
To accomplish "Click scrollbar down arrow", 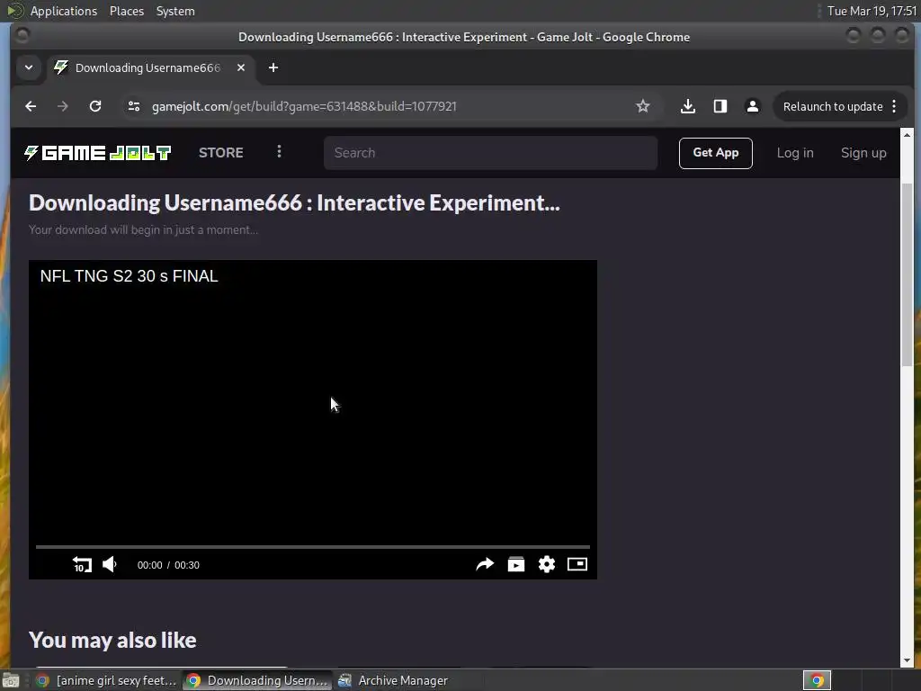I will point(907,660).
